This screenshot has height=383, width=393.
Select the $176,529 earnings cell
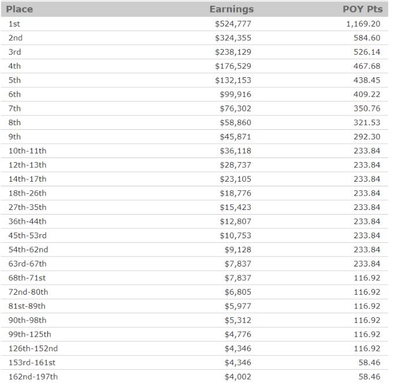click(x=233, y=66)
